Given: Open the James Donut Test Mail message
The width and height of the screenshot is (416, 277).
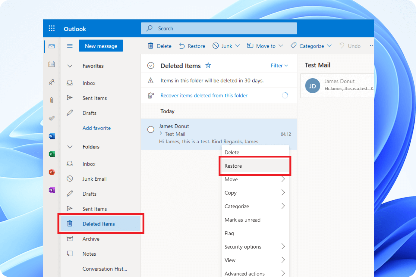Looking at the screenshot, I should (x=219, y=134).
